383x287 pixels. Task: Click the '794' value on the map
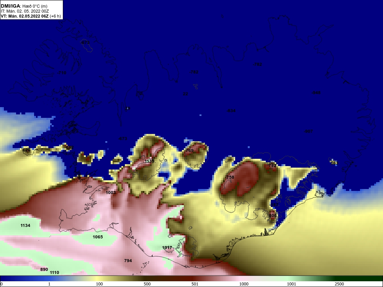point(128,261)
